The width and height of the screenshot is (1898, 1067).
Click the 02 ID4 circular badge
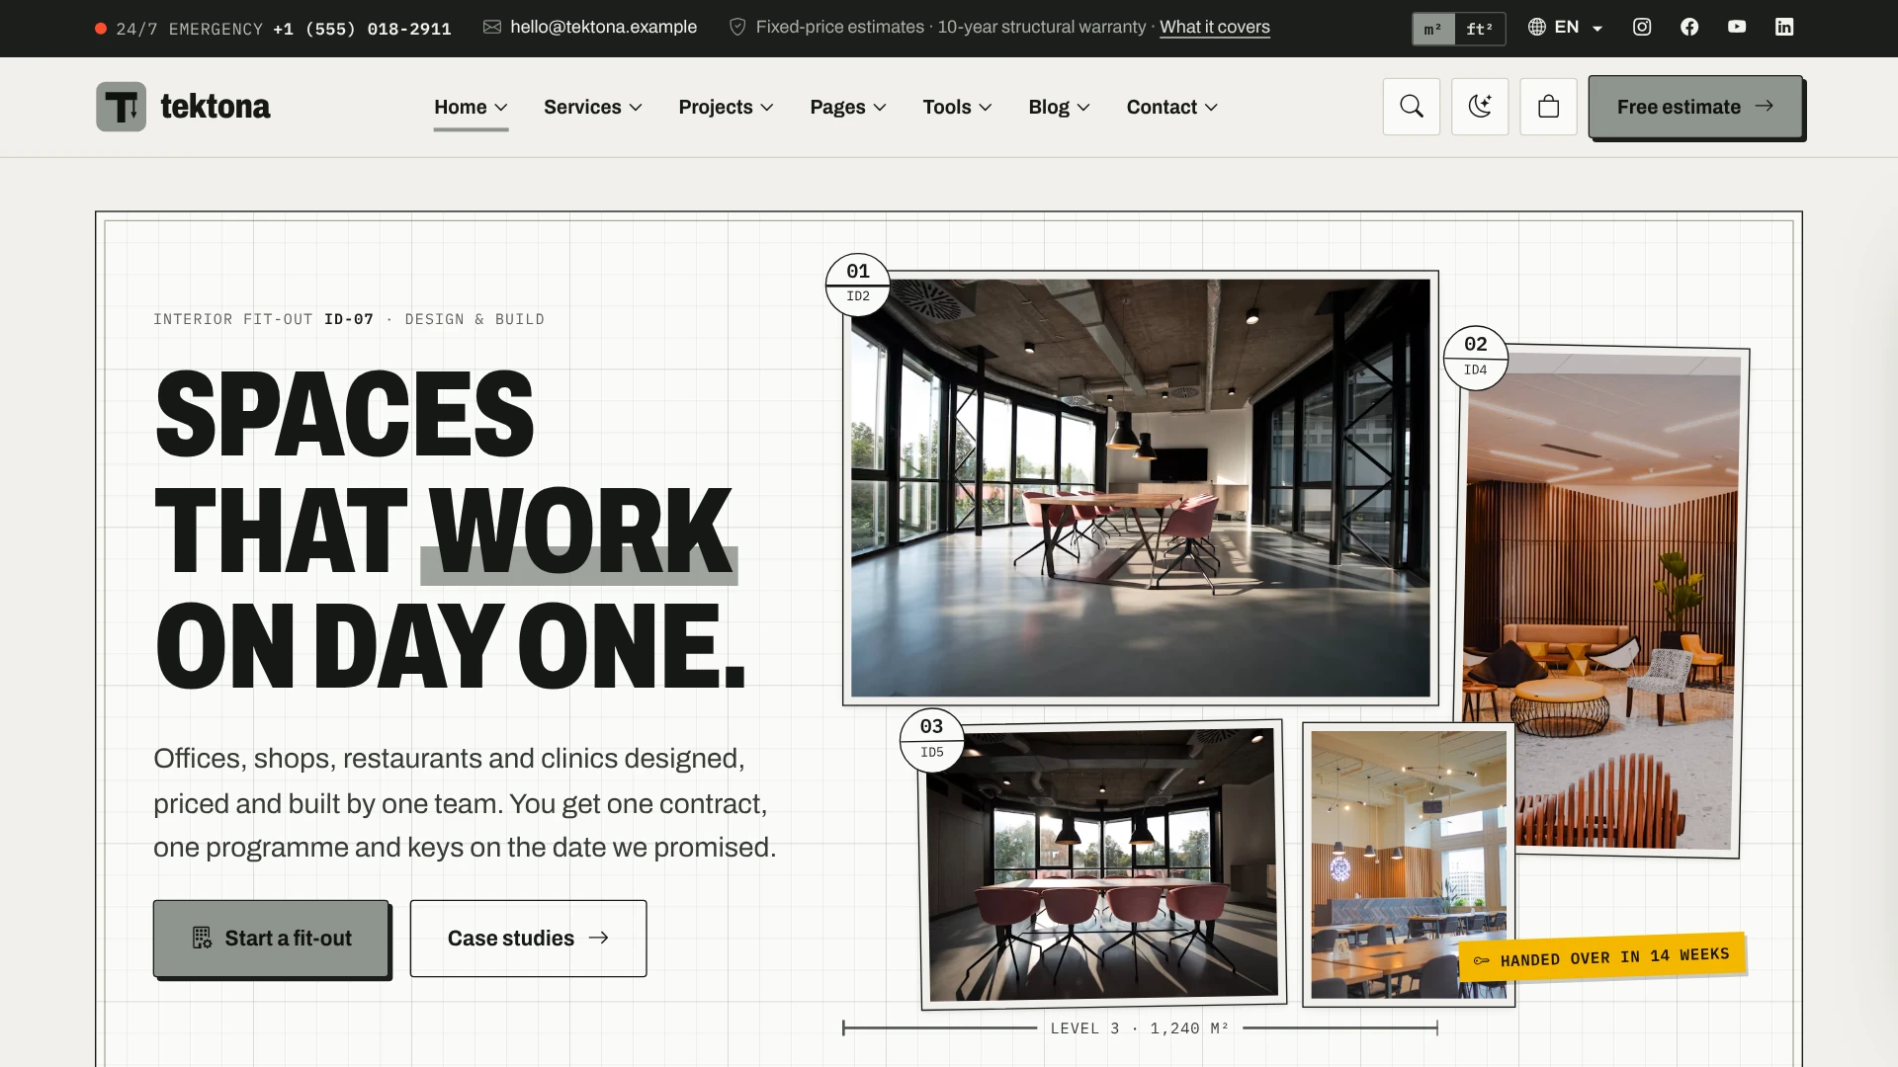[1476, 358]
